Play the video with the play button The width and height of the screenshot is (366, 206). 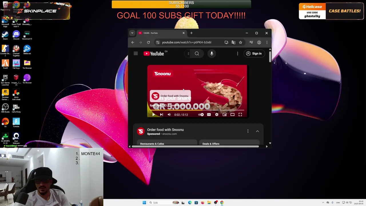click(154, 114)
